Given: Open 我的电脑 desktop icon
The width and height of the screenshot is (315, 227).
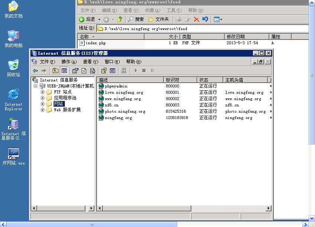Looking at the screenshot, I should coord(13,39).
